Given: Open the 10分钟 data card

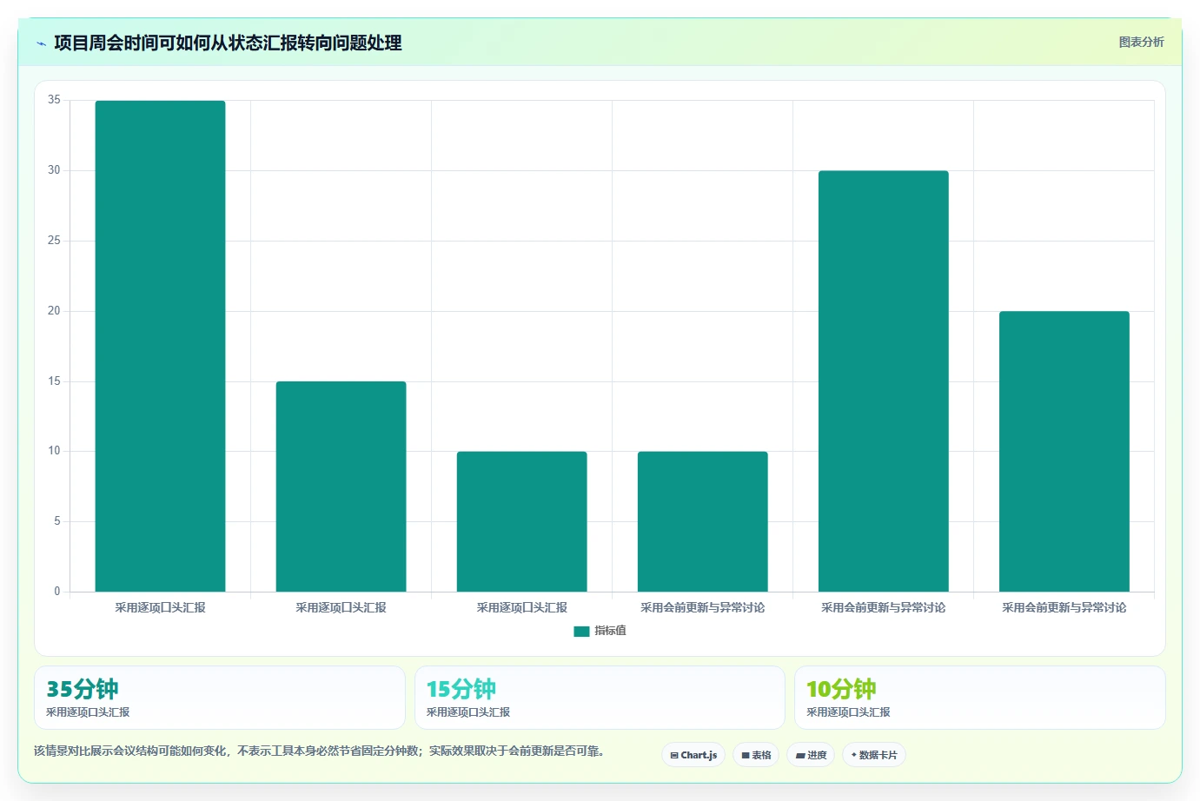Looking at the screenshot, I should coord(980,698).
